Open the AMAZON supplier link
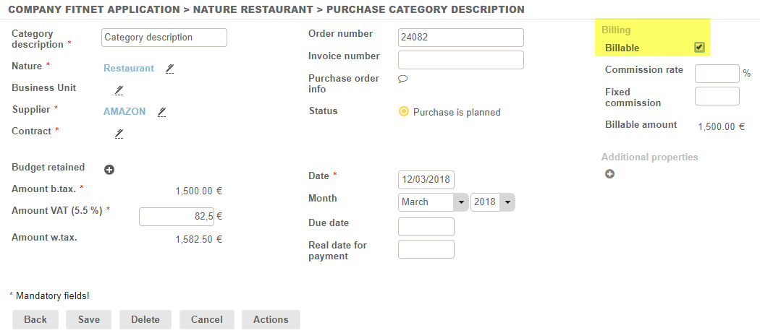This screenshot has height=333, width=760. pos(124,112)
